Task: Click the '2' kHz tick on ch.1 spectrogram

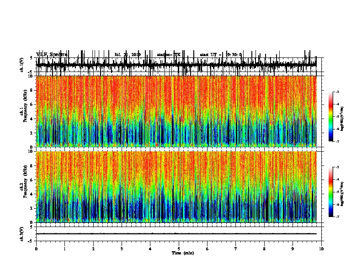Action: pyautogui.click(x=32, y=133)
